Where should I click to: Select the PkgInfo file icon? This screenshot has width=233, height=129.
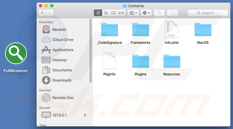(109, 61)
